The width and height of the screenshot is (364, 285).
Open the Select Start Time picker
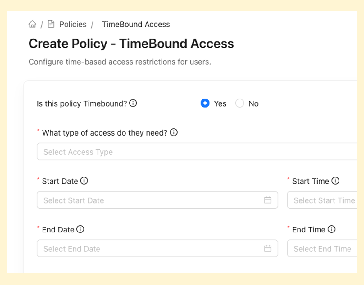[322, 200]
